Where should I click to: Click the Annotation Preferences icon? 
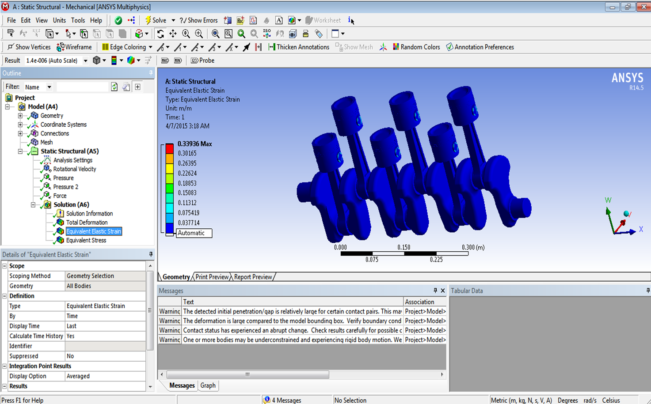449,47
